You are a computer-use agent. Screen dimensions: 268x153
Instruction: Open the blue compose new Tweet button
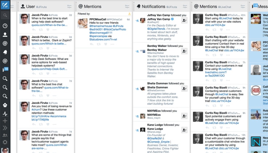coord(5,5)
